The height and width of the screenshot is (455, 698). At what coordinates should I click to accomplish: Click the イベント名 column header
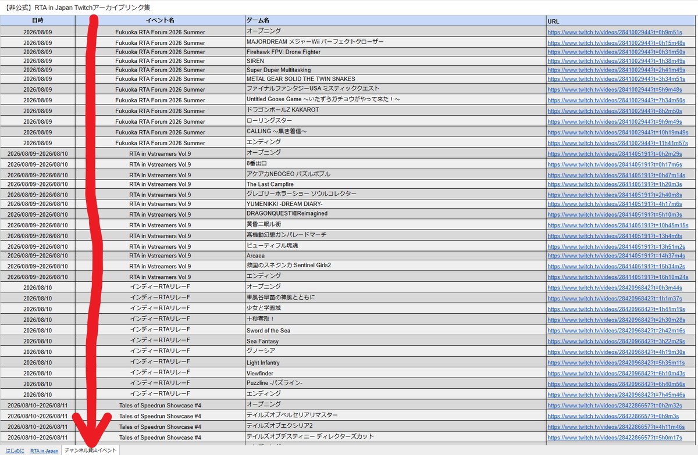tap(160, 20)
